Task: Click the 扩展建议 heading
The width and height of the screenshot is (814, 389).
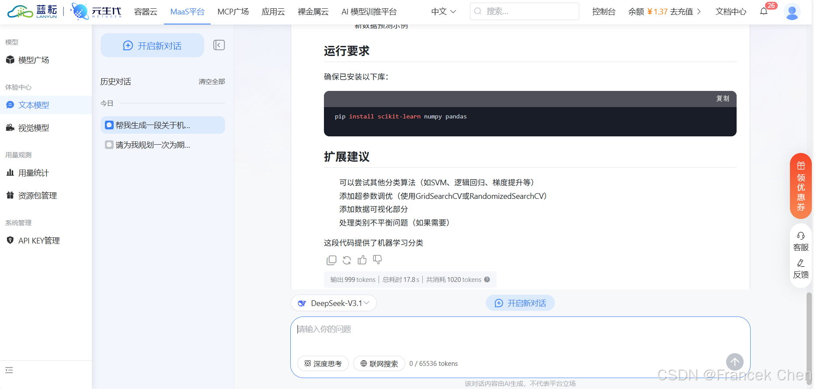Action: [347, 157]
